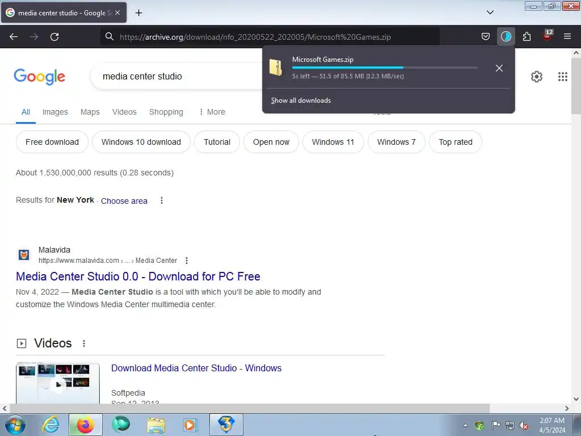
Task: Open the file explorer taskbar icon
Action: tap(156, 425)
